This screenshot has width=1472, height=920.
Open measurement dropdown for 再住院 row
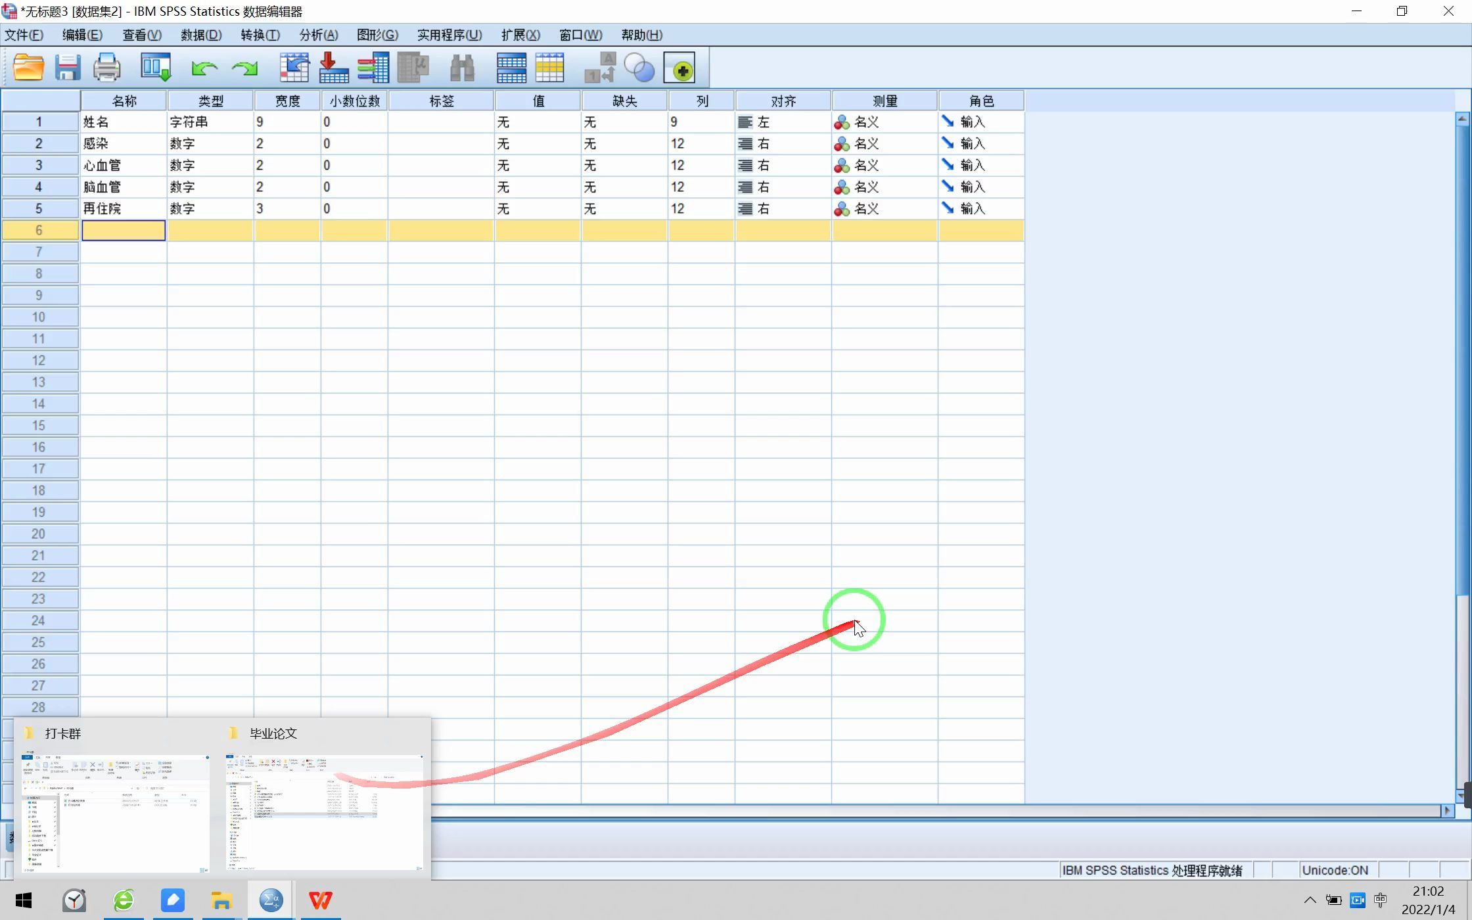coord(885,209)
